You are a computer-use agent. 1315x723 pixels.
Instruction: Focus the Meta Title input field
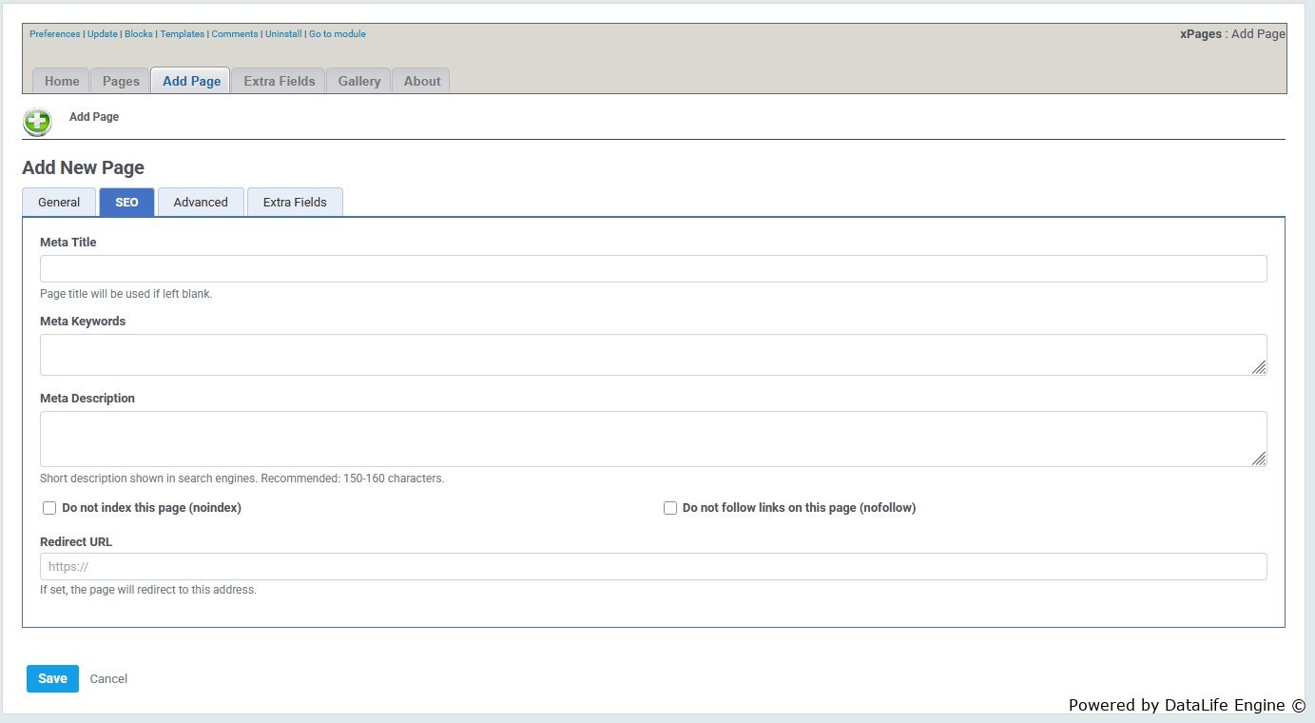(653, 268)
